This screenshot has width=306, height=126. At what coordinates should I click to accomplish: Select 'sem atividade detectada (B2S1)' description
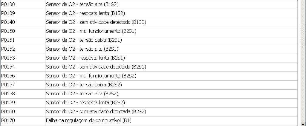[96, 67]
